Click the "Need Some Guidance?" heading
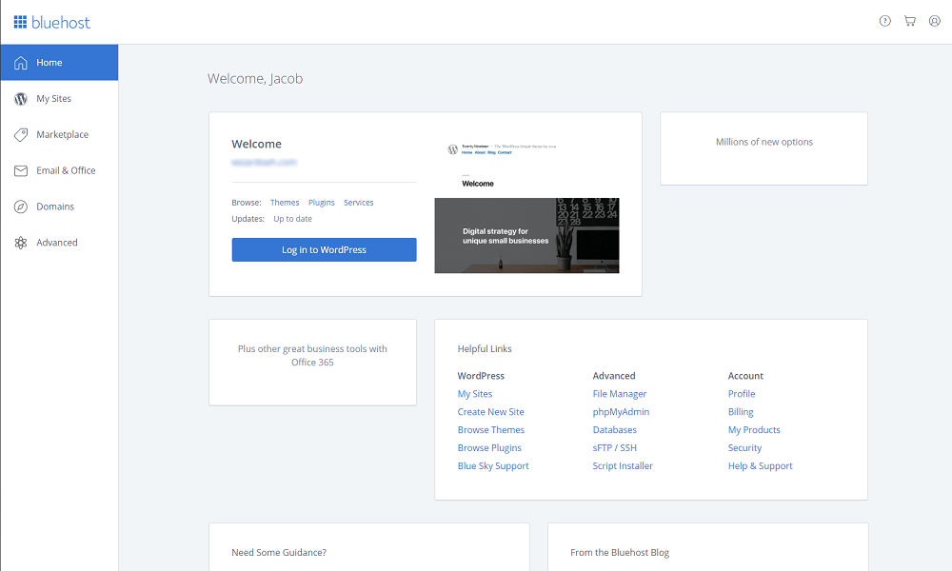Screen dimensions: 952x571 (x=279, y=553)
